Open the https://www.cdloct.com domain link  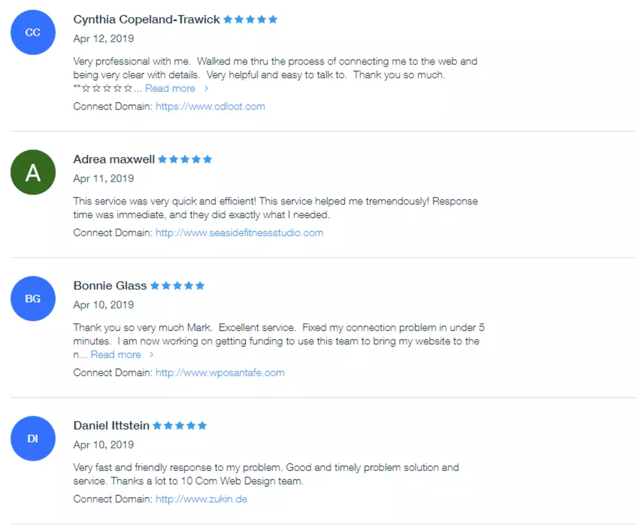[x=210, y=106]
